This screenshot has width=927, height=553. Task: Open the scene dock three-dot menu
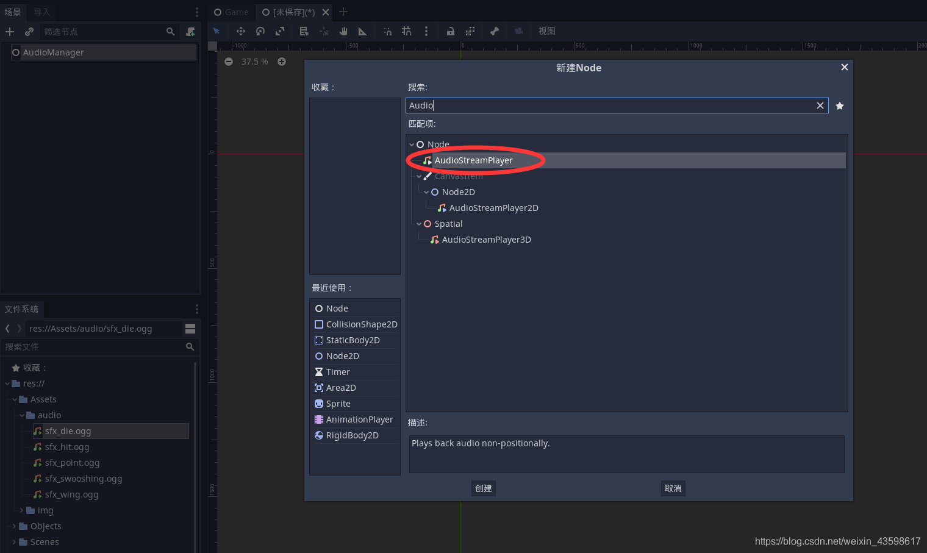point(196,12)
